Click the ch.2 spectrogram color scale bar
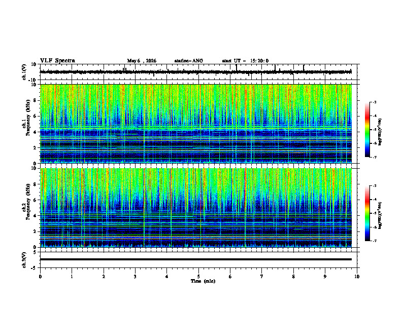The image size is (402, 310). tap(367, 213)
